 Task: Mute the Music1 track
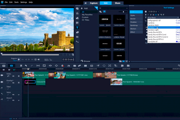[x=14, y=100]
